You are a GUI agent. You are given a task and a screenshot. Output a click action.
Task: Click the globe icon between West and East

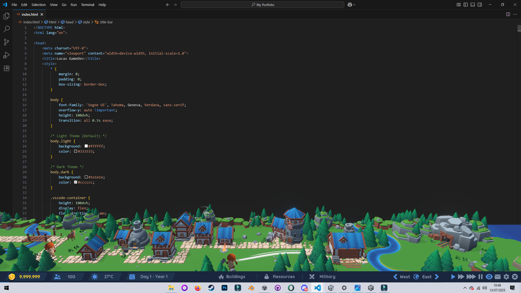416,277
